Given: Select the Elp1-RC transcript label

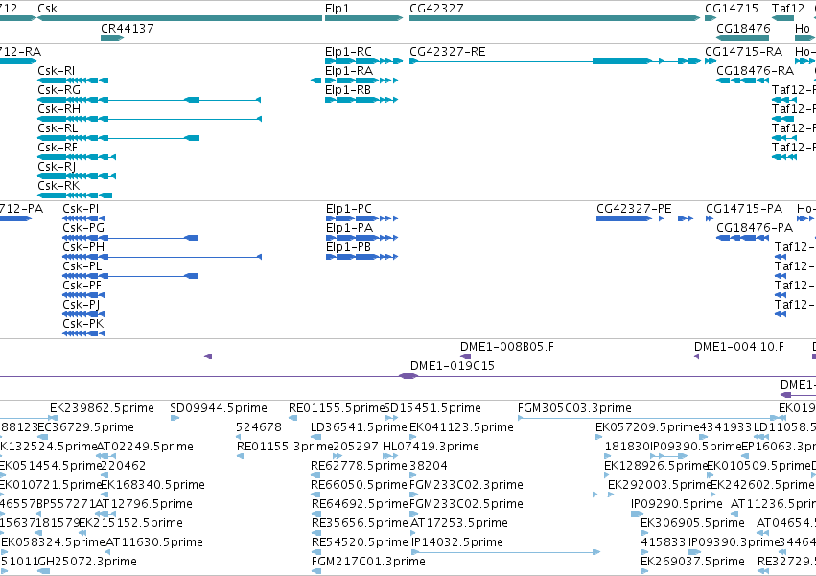Looking at the screenshot, I should click(x=349, y=52).
